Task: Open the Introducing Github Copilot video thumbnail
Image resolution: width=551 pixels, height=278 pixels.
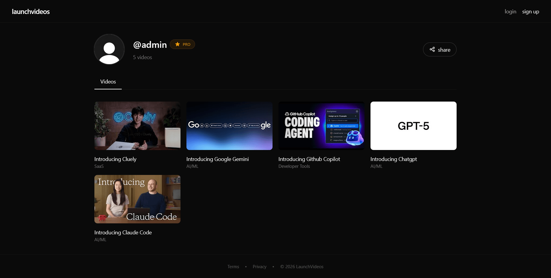Action: click(x=321, y=126)
